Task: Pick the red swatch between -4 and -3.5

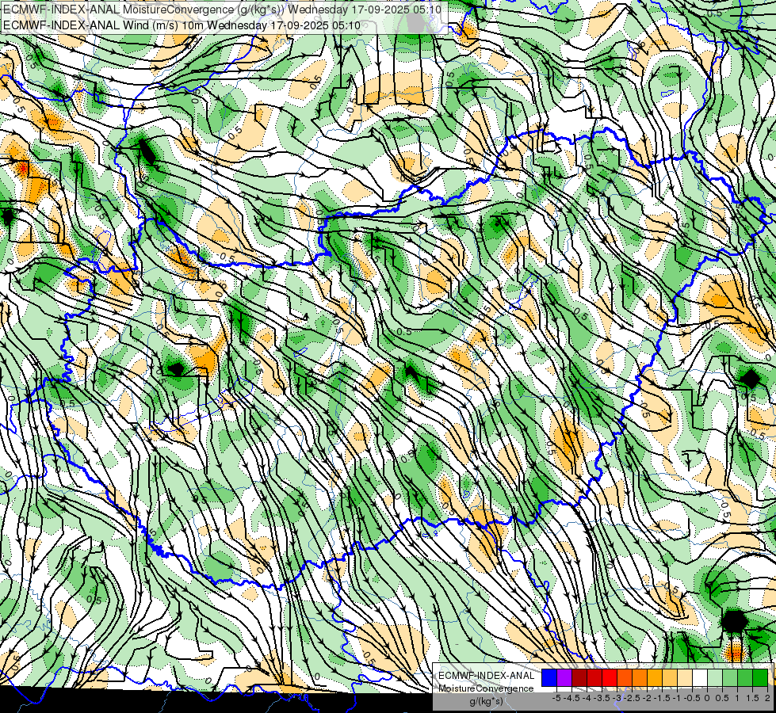Action: click(594, 678)
